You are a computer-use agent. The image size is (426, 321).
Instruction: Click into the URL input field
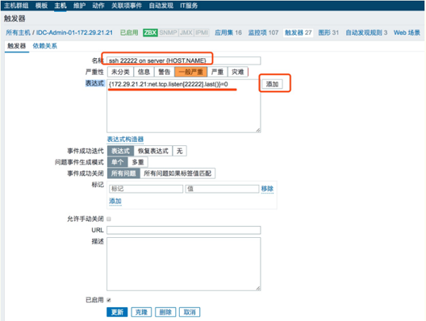click(x=184, y=231)
